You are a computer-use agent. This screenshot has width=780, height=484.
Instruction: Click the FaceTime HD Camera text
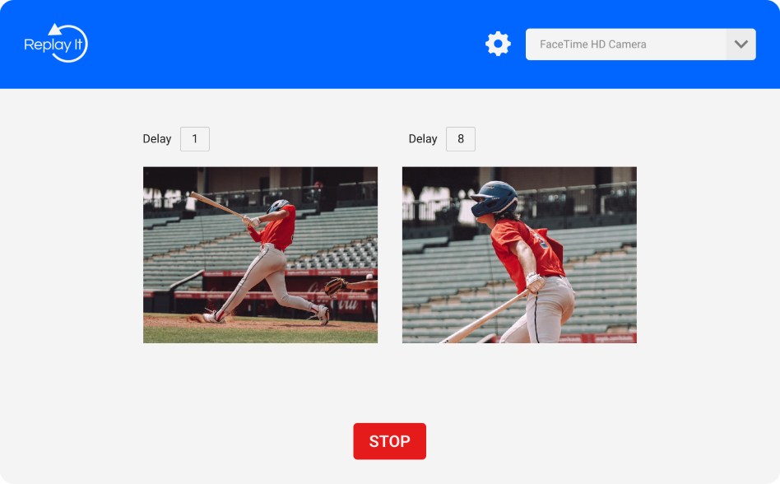[592, 44]
